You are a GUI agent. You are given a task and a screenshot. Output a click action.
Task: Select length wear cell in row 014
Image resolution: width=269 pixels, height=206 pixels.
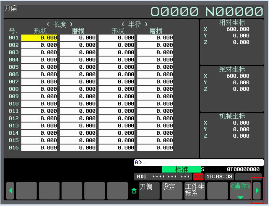[78, 133]
